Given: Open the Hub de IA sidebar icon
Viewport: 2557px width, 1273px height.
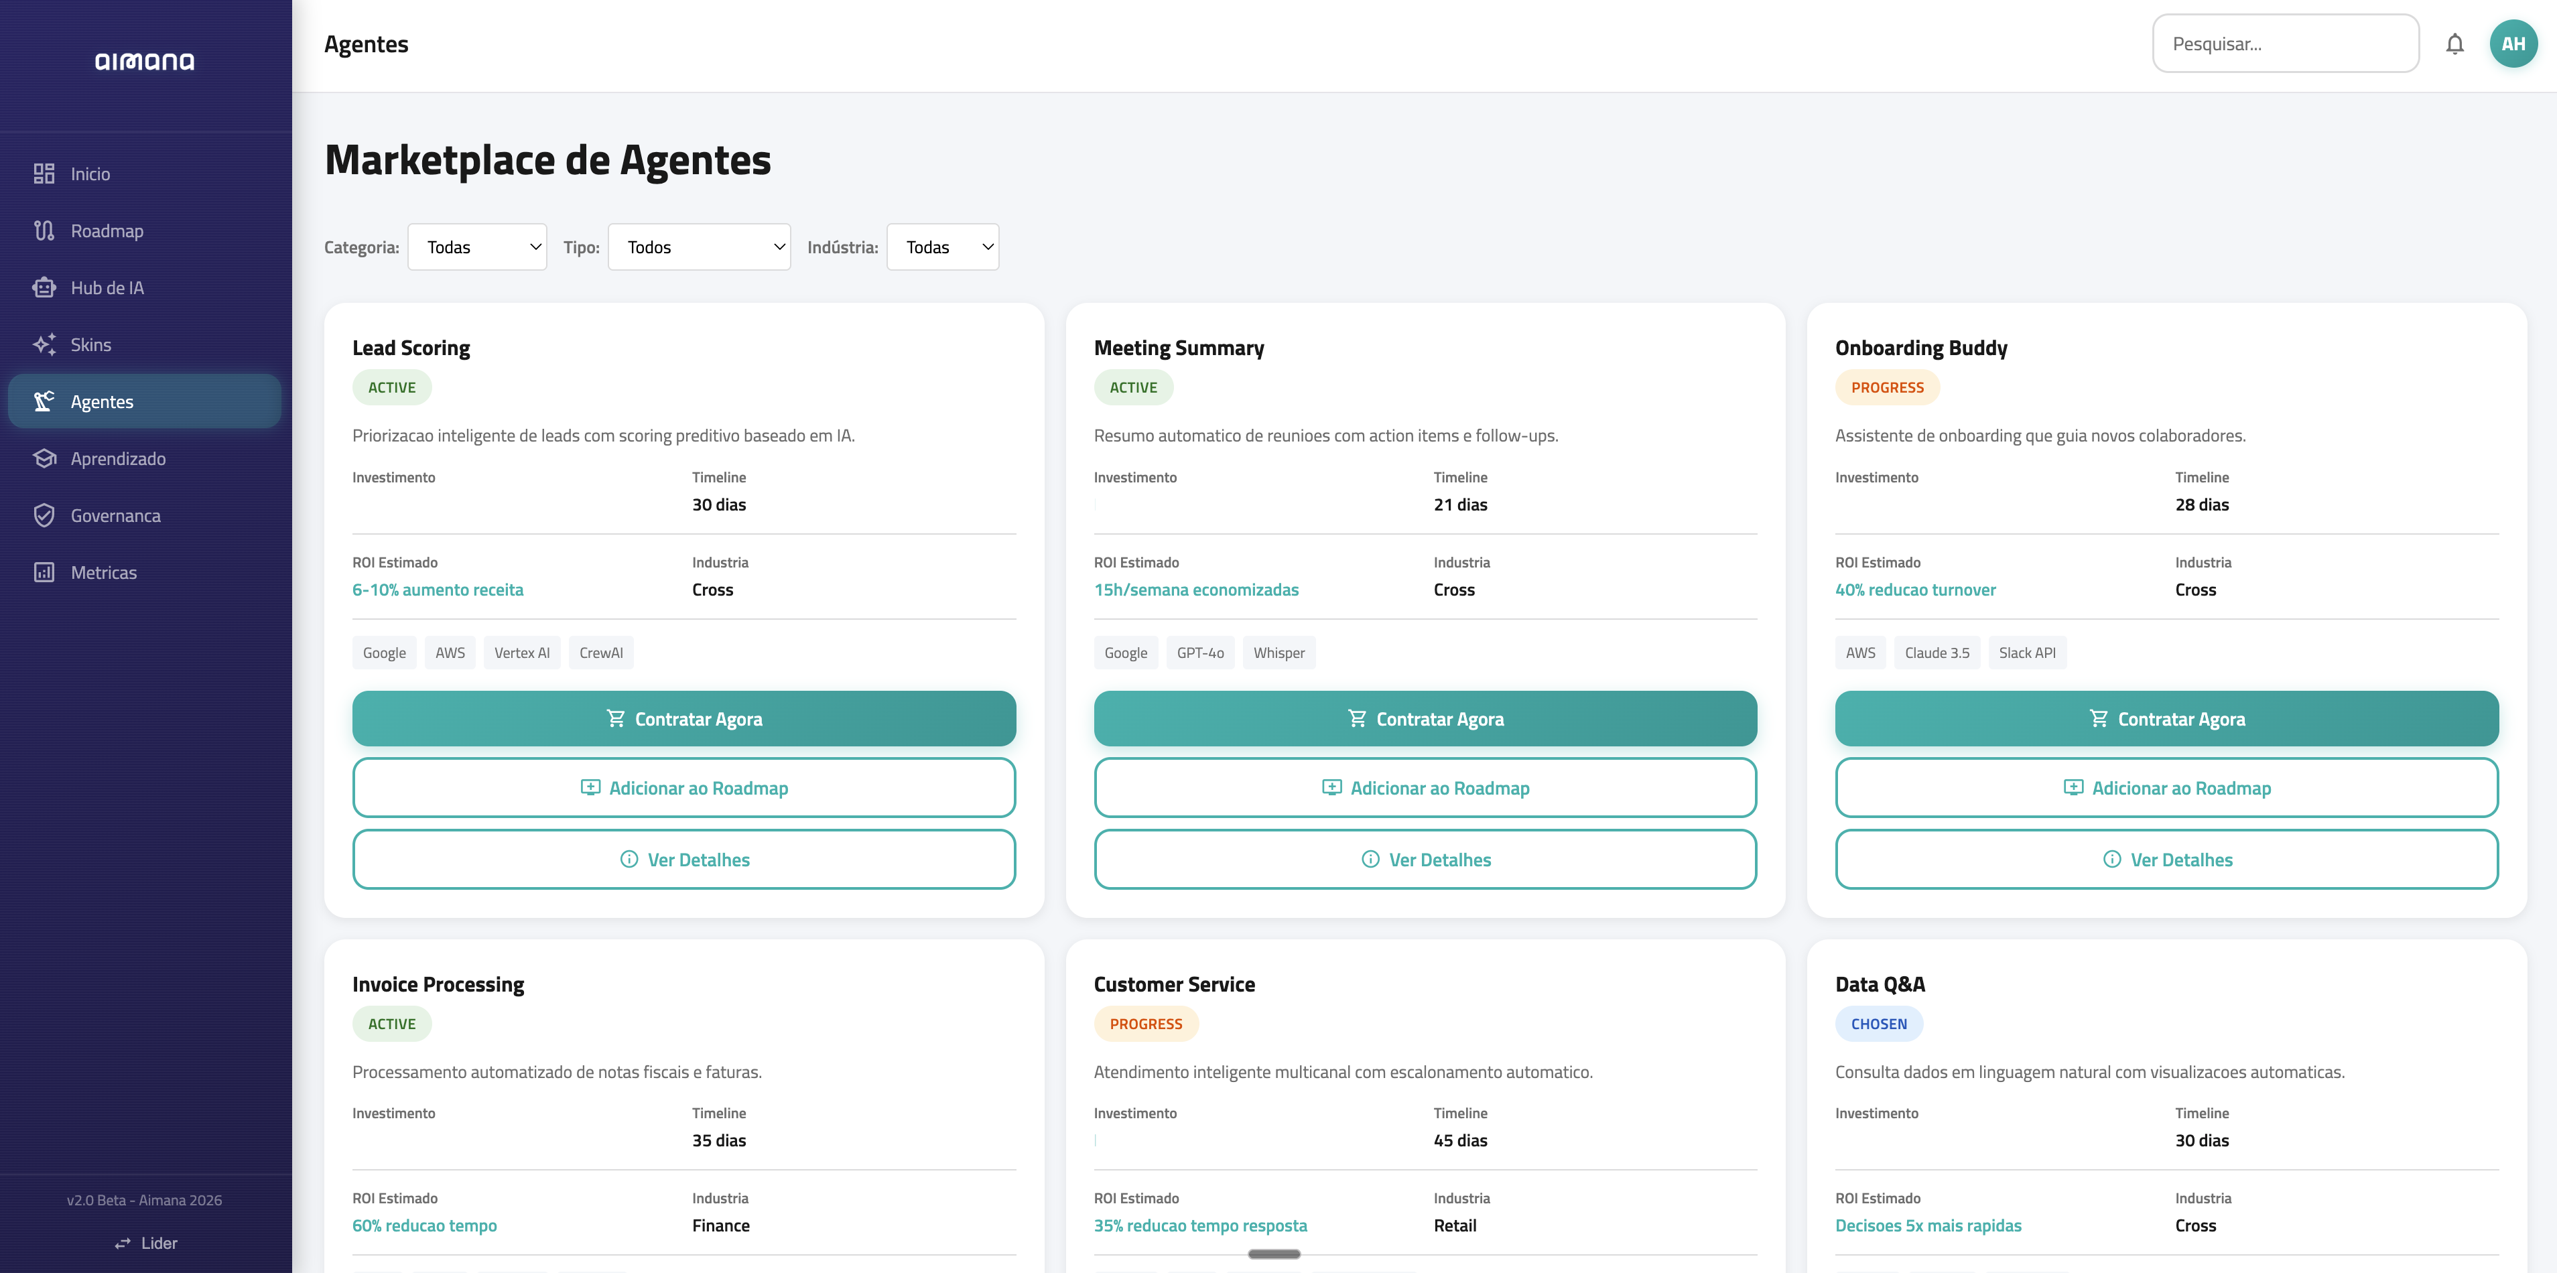Looking at the screenshot, I should [44, 287].
